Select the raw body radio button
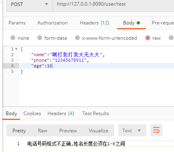The width and height of the screenshot is (174, 152). coord(148,38)
